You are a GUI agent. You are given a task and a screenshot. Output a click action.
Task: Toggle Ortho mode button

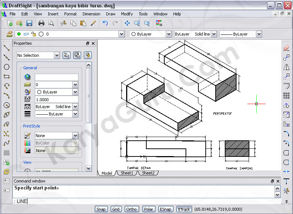(x=131, y=209)
